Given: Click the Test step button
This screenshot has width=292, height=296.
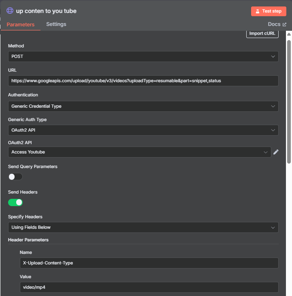Looking at the screenshot, I should (269, 11).
